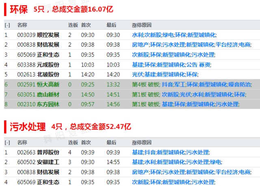Click last limit time 14:55 for 安徽建工
The height and width of the screenshot is (186, 260).
(113, 162)
